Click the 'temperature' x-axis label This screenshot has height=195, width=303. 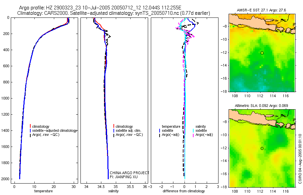[43, 191]
